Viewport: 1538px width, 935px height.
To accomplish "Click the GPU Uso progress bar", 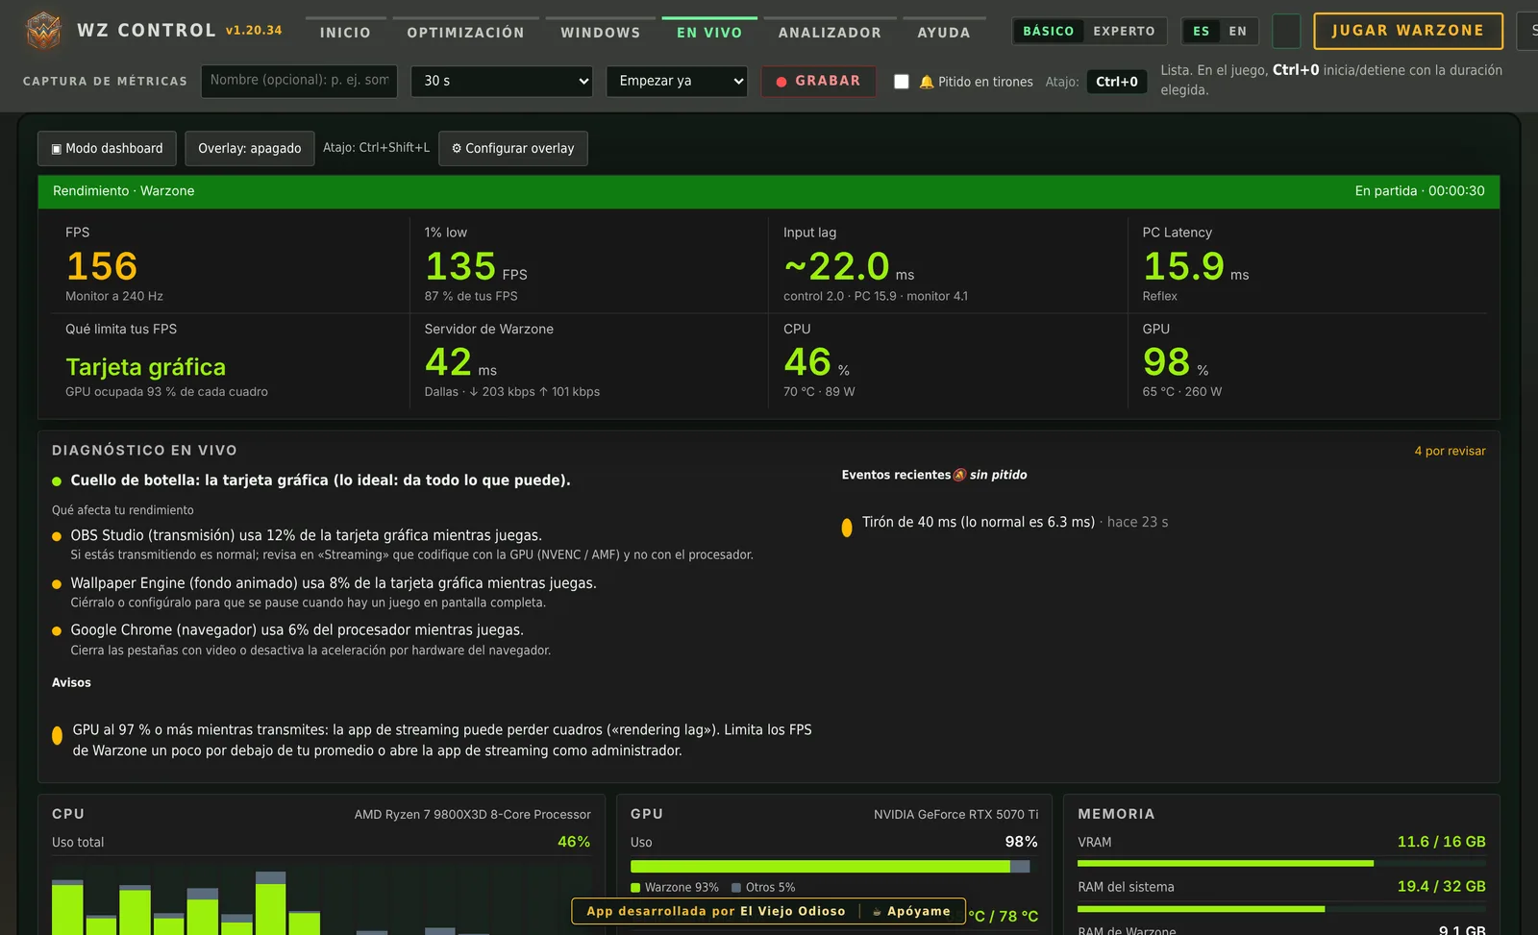I will [x=831, y=867].
